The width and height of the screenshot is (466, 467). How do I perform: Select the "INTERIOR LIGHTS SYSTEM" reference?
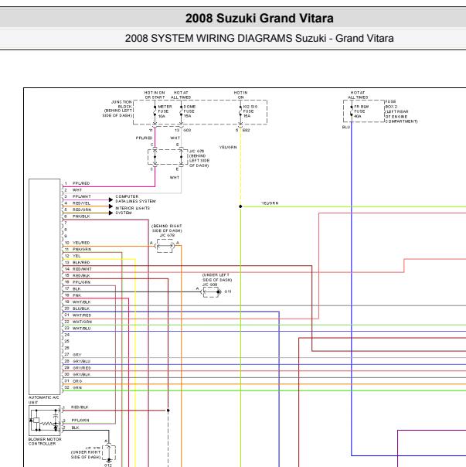tap(132, 210)
